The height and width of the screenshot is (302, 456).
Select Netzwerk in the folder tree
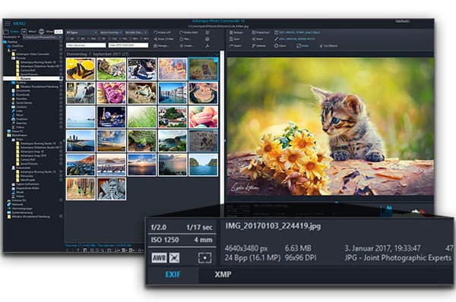(17, 204)
